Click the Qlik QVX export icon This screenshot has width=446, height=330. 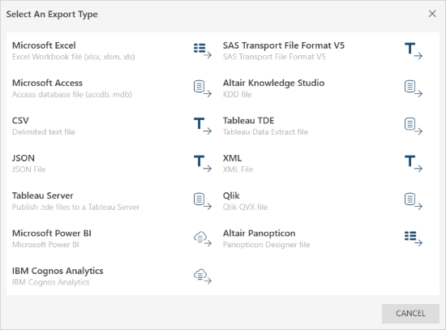pos(414,201)
